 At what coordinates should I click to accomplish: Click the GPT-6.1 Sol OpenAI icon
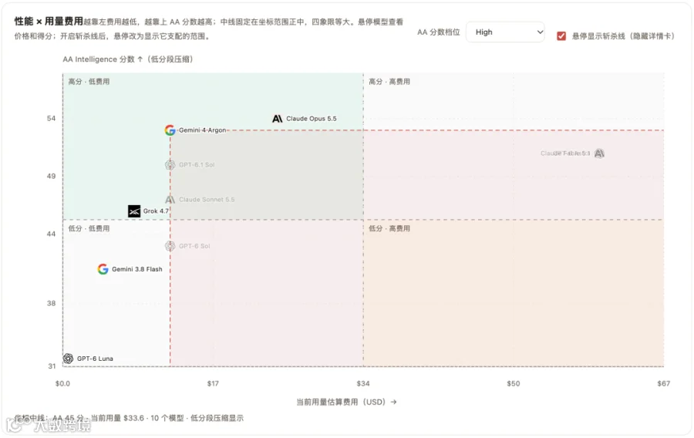pyautogui.click(x=170, y=165)
